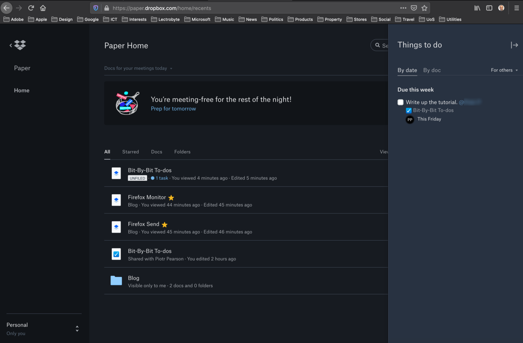
Task: Unstar the Firefox Send document
Action: 164,224
